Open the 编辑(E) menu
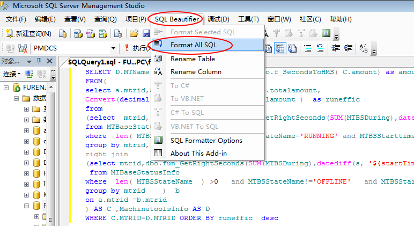The height and width of the screenshot is (226, 414). point(45,19)
